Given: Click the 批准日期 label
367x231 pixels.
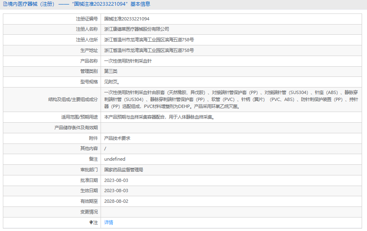Looking at the screenshot, I should click(89, 180).
